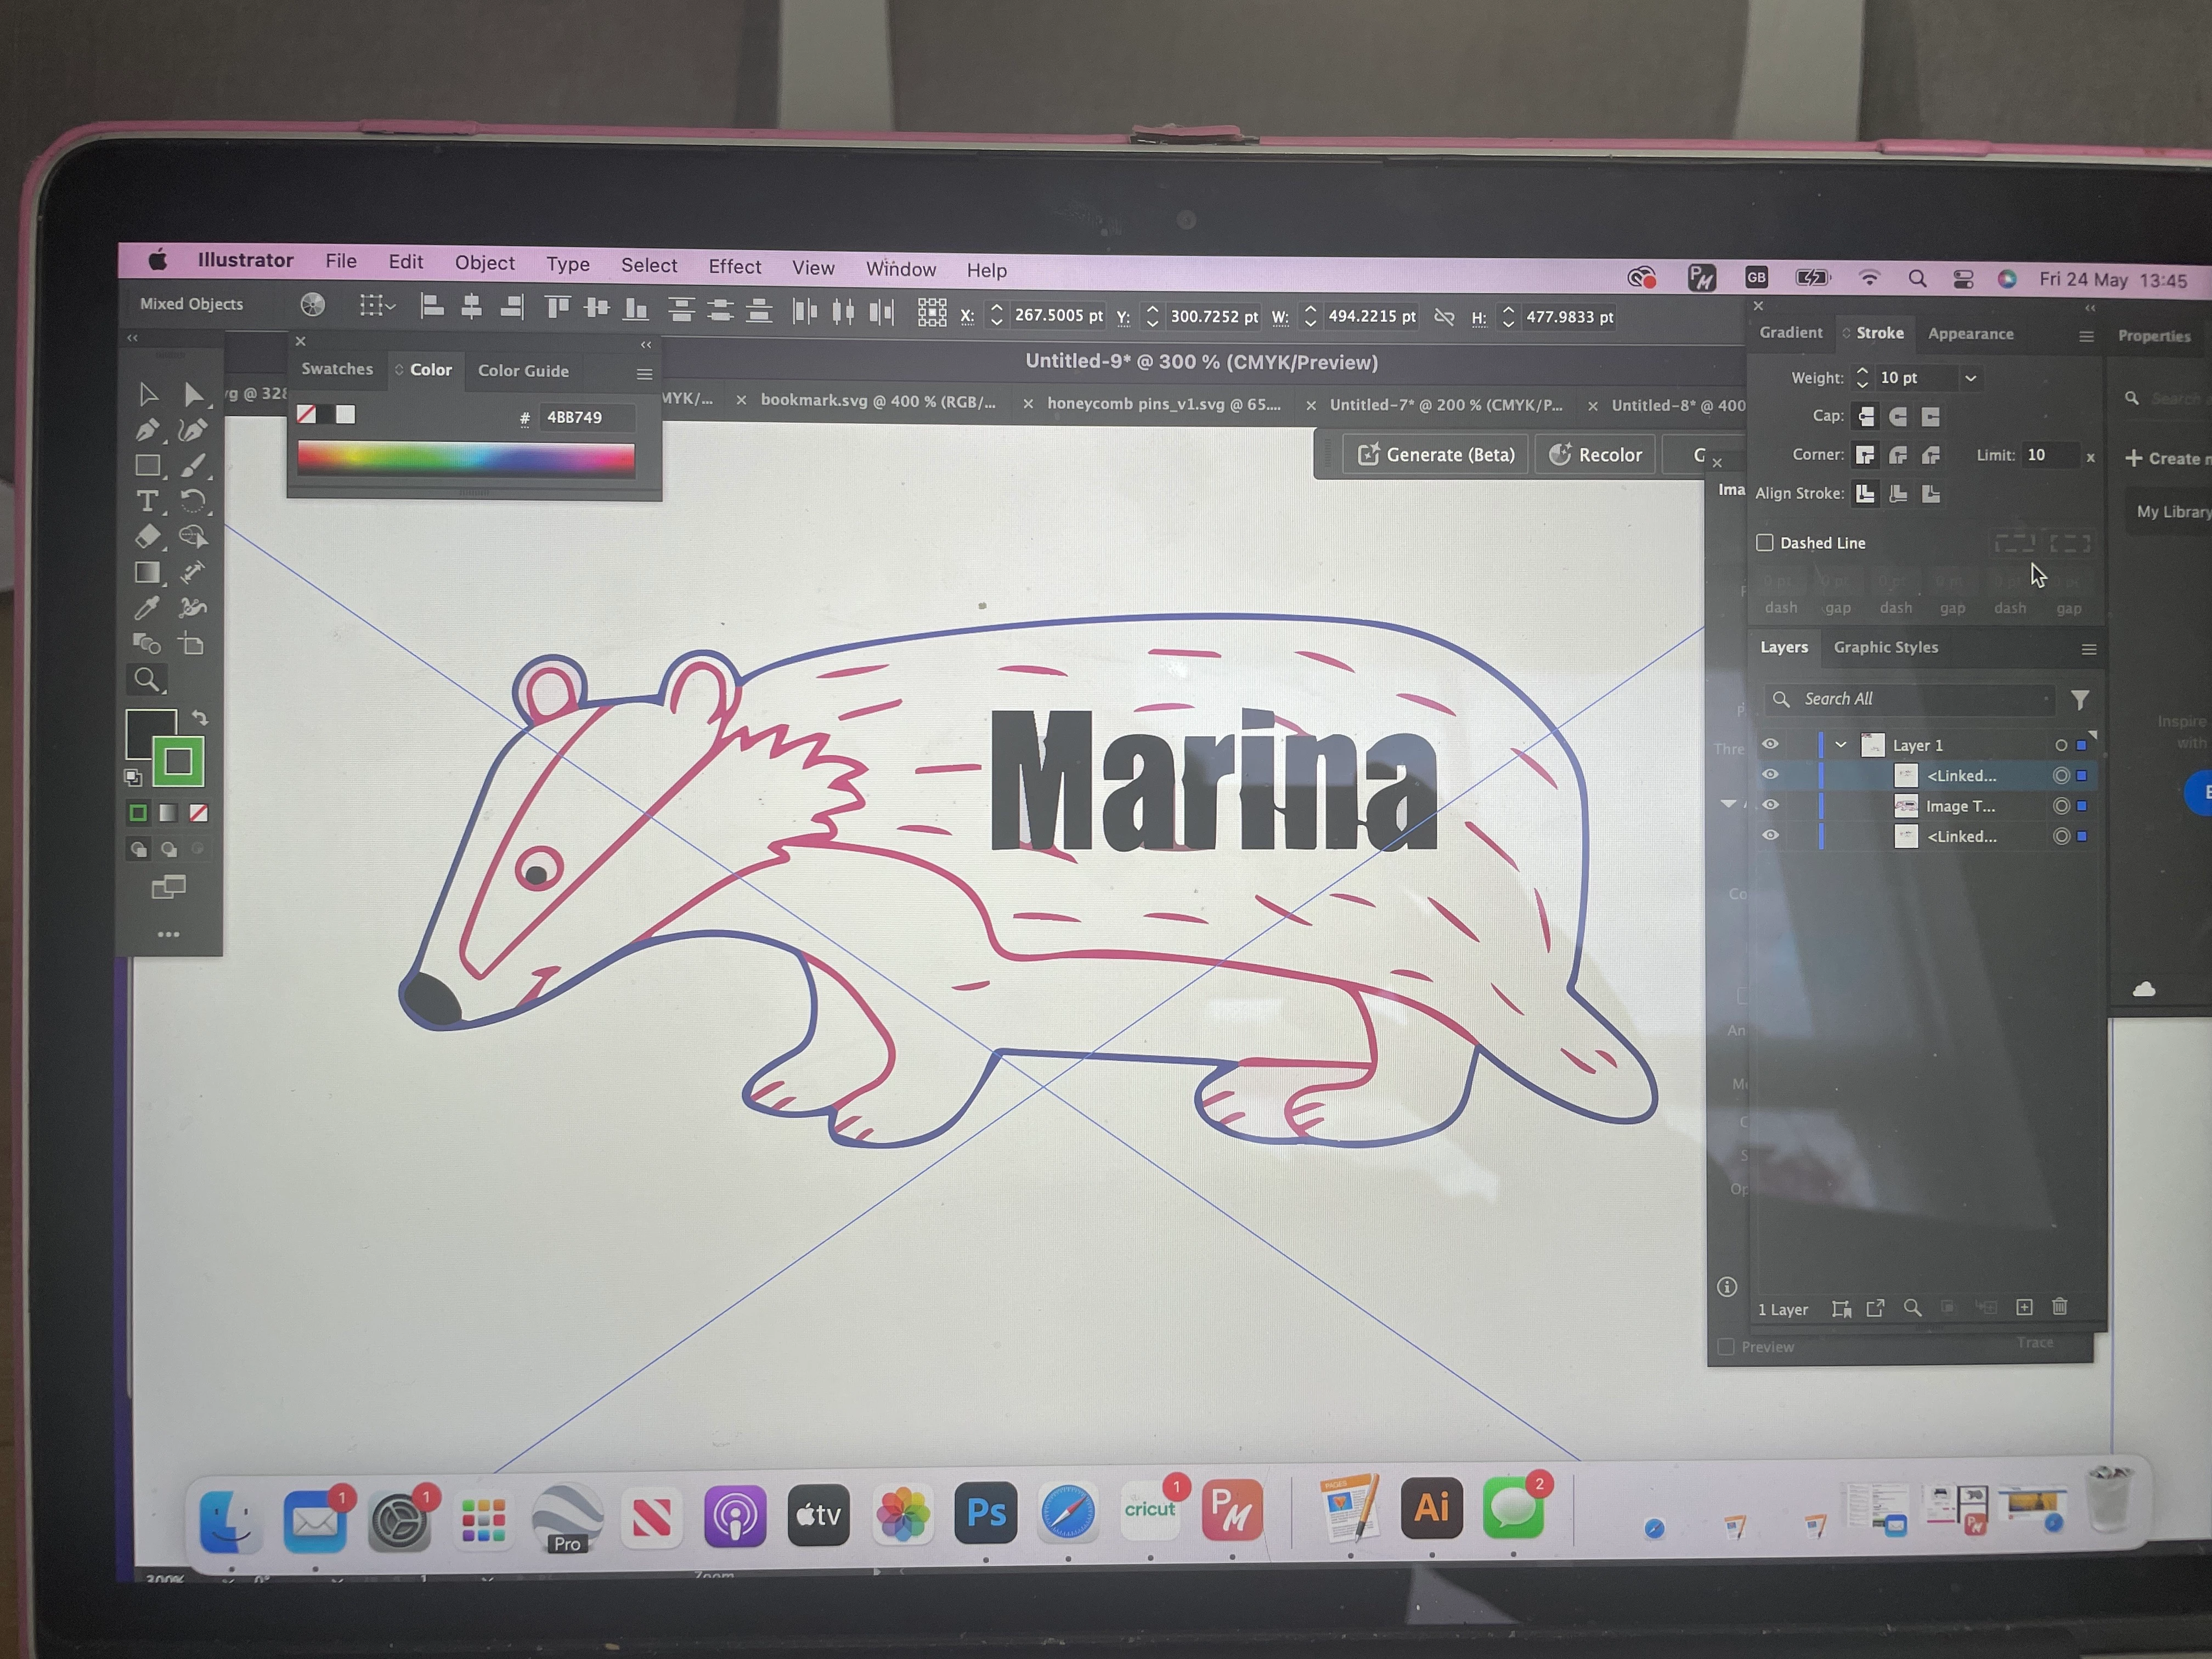
Task: Open the Effect menu
Action: 734,266
